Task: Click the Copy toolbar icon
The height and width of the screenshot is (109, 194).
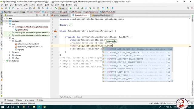Action: tap(30, 8)
